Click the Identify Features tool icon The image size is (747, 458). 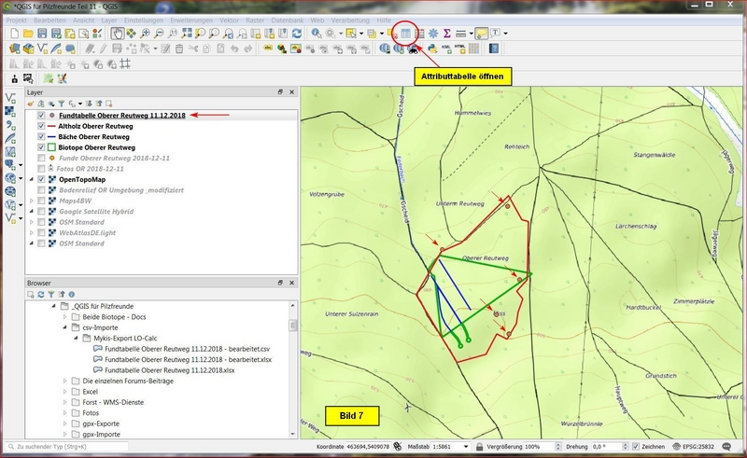pyautogui.click(x=317, y=34)
